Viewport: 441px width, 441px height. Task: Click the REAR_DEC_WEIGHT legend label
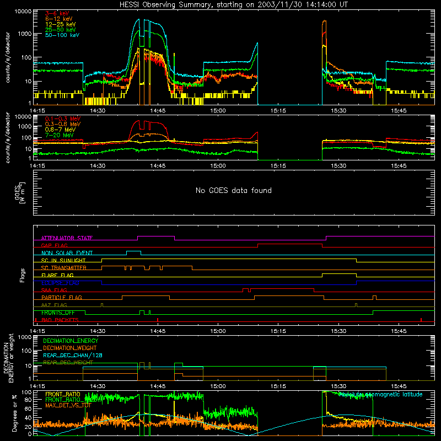[68, 363]
